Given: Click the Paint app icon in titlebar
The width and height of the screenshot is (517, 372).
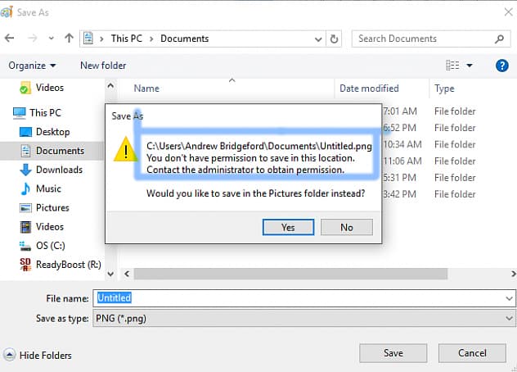Looking at the screenshot, I should pos(7,12).
